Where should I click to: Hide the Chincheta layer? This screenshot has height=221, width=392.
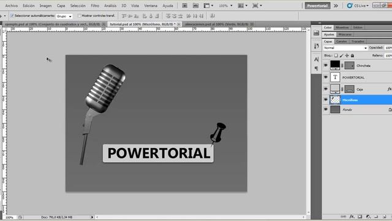point(325,66)
